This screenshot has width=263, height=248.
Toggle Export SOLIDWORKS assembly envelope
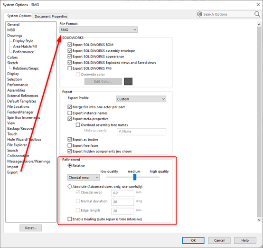(70, 51)
